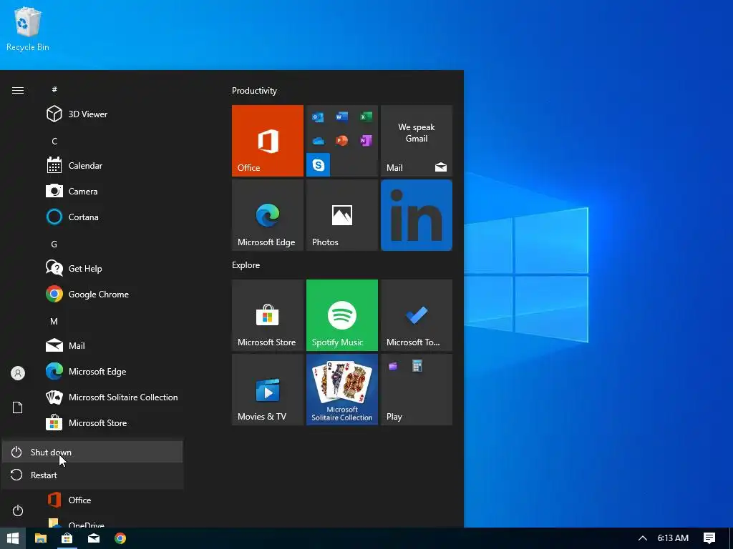Open Google Chrome from taskbar
733x549 pixels.
tap(120, 538)
